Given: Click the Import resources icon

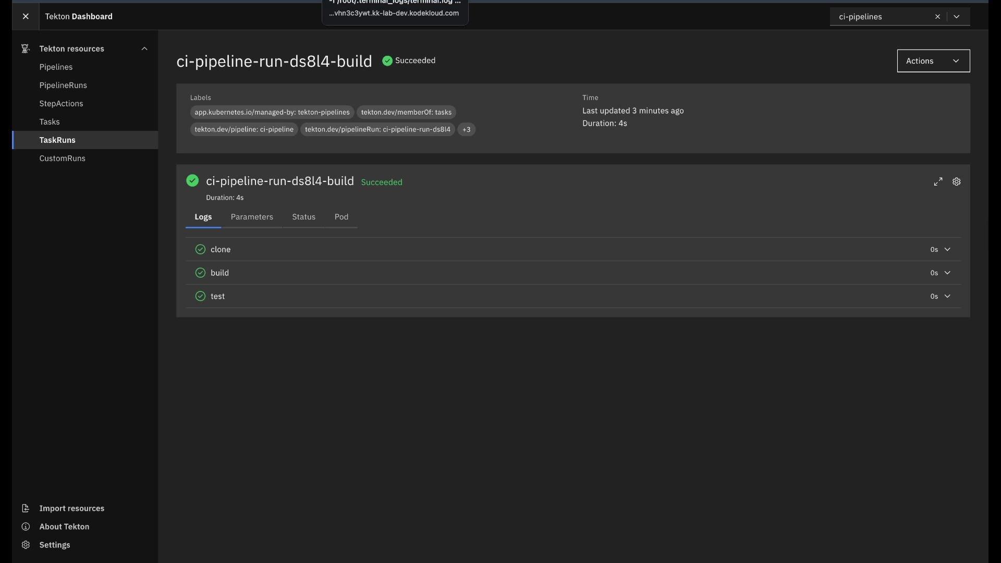Looking at the screenshot, I should point(25,508).
